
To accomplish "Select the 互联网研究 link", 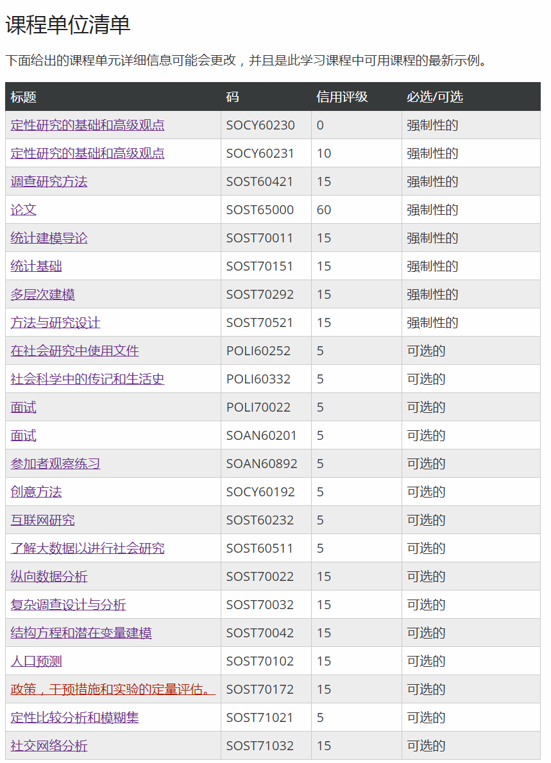I will tap(42, 520).
